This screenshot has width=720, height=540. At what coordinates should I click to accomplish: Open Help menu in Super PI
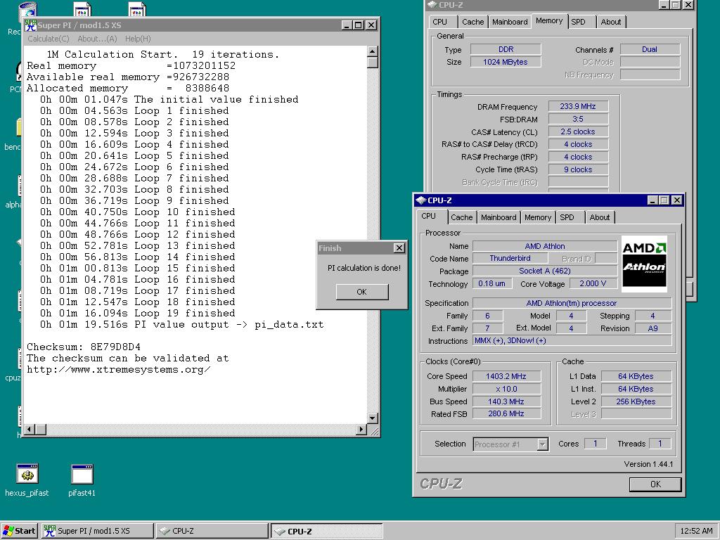pyautogui.click(x=138, y=39)
